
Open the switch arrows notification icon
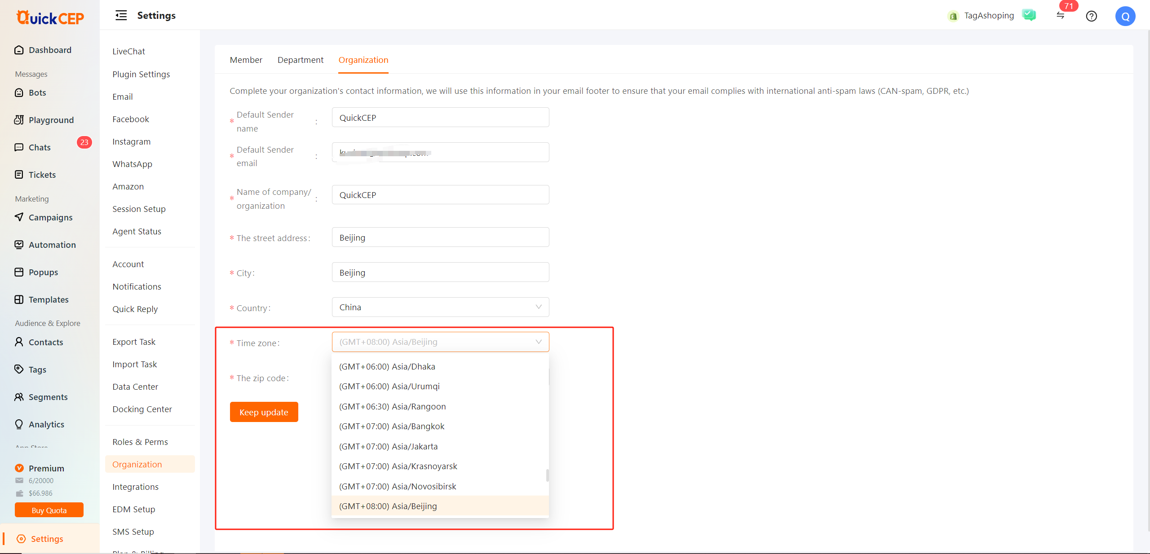pos(1061,16)
